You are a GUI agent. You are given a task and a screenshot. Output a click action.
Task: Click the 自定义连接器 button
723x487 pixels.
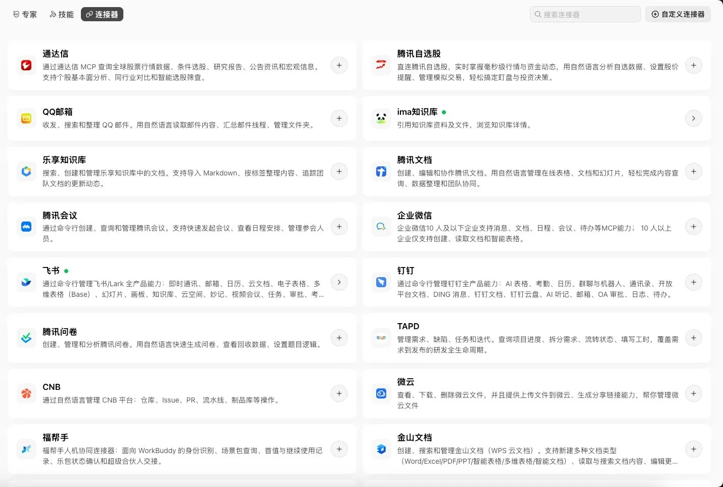click(678, 14)
